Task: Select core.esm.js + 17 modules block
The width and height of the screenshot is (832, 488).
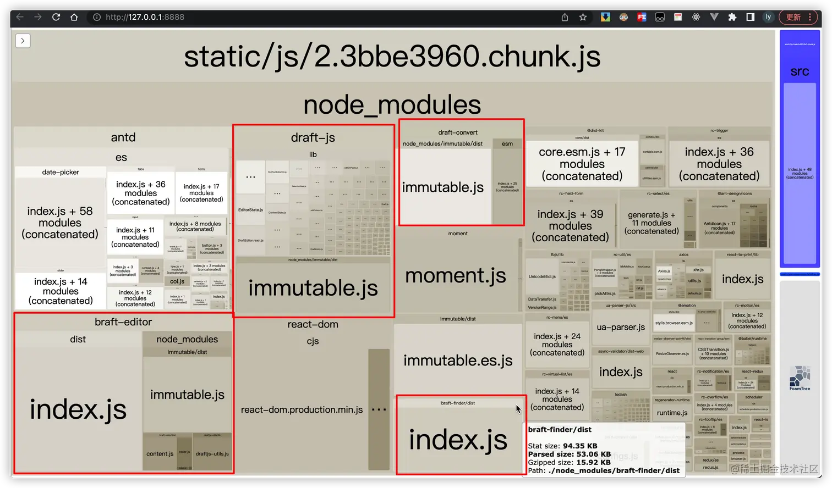Action: (582, 164)
